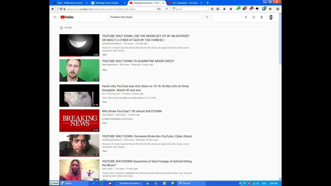Viewport: 331px width, 186px height.
Task: Open the Firefox hamburger menu
Action: pyautogui.click(x=278, y=9)
